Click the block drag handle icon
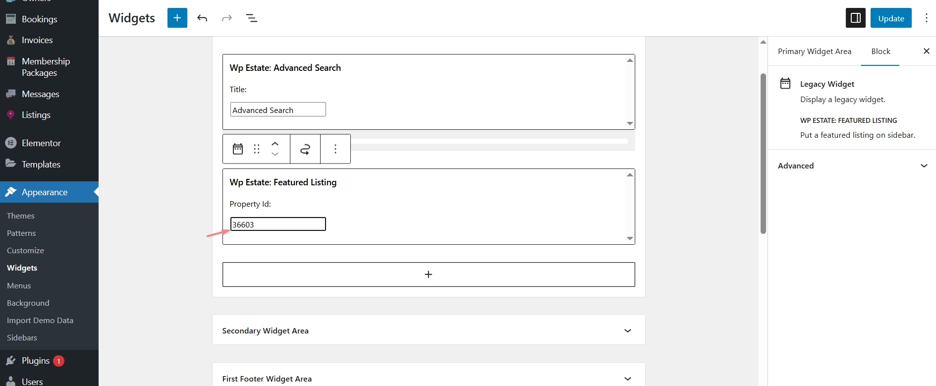Screen dimensions: 936x386 pyautogui.click(x=257, y=149)
